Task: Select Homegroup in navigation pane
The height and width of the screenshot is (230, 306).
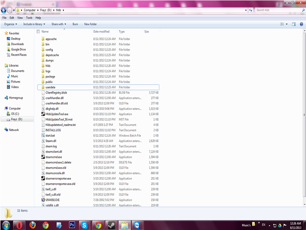Action: pos(16,98)
